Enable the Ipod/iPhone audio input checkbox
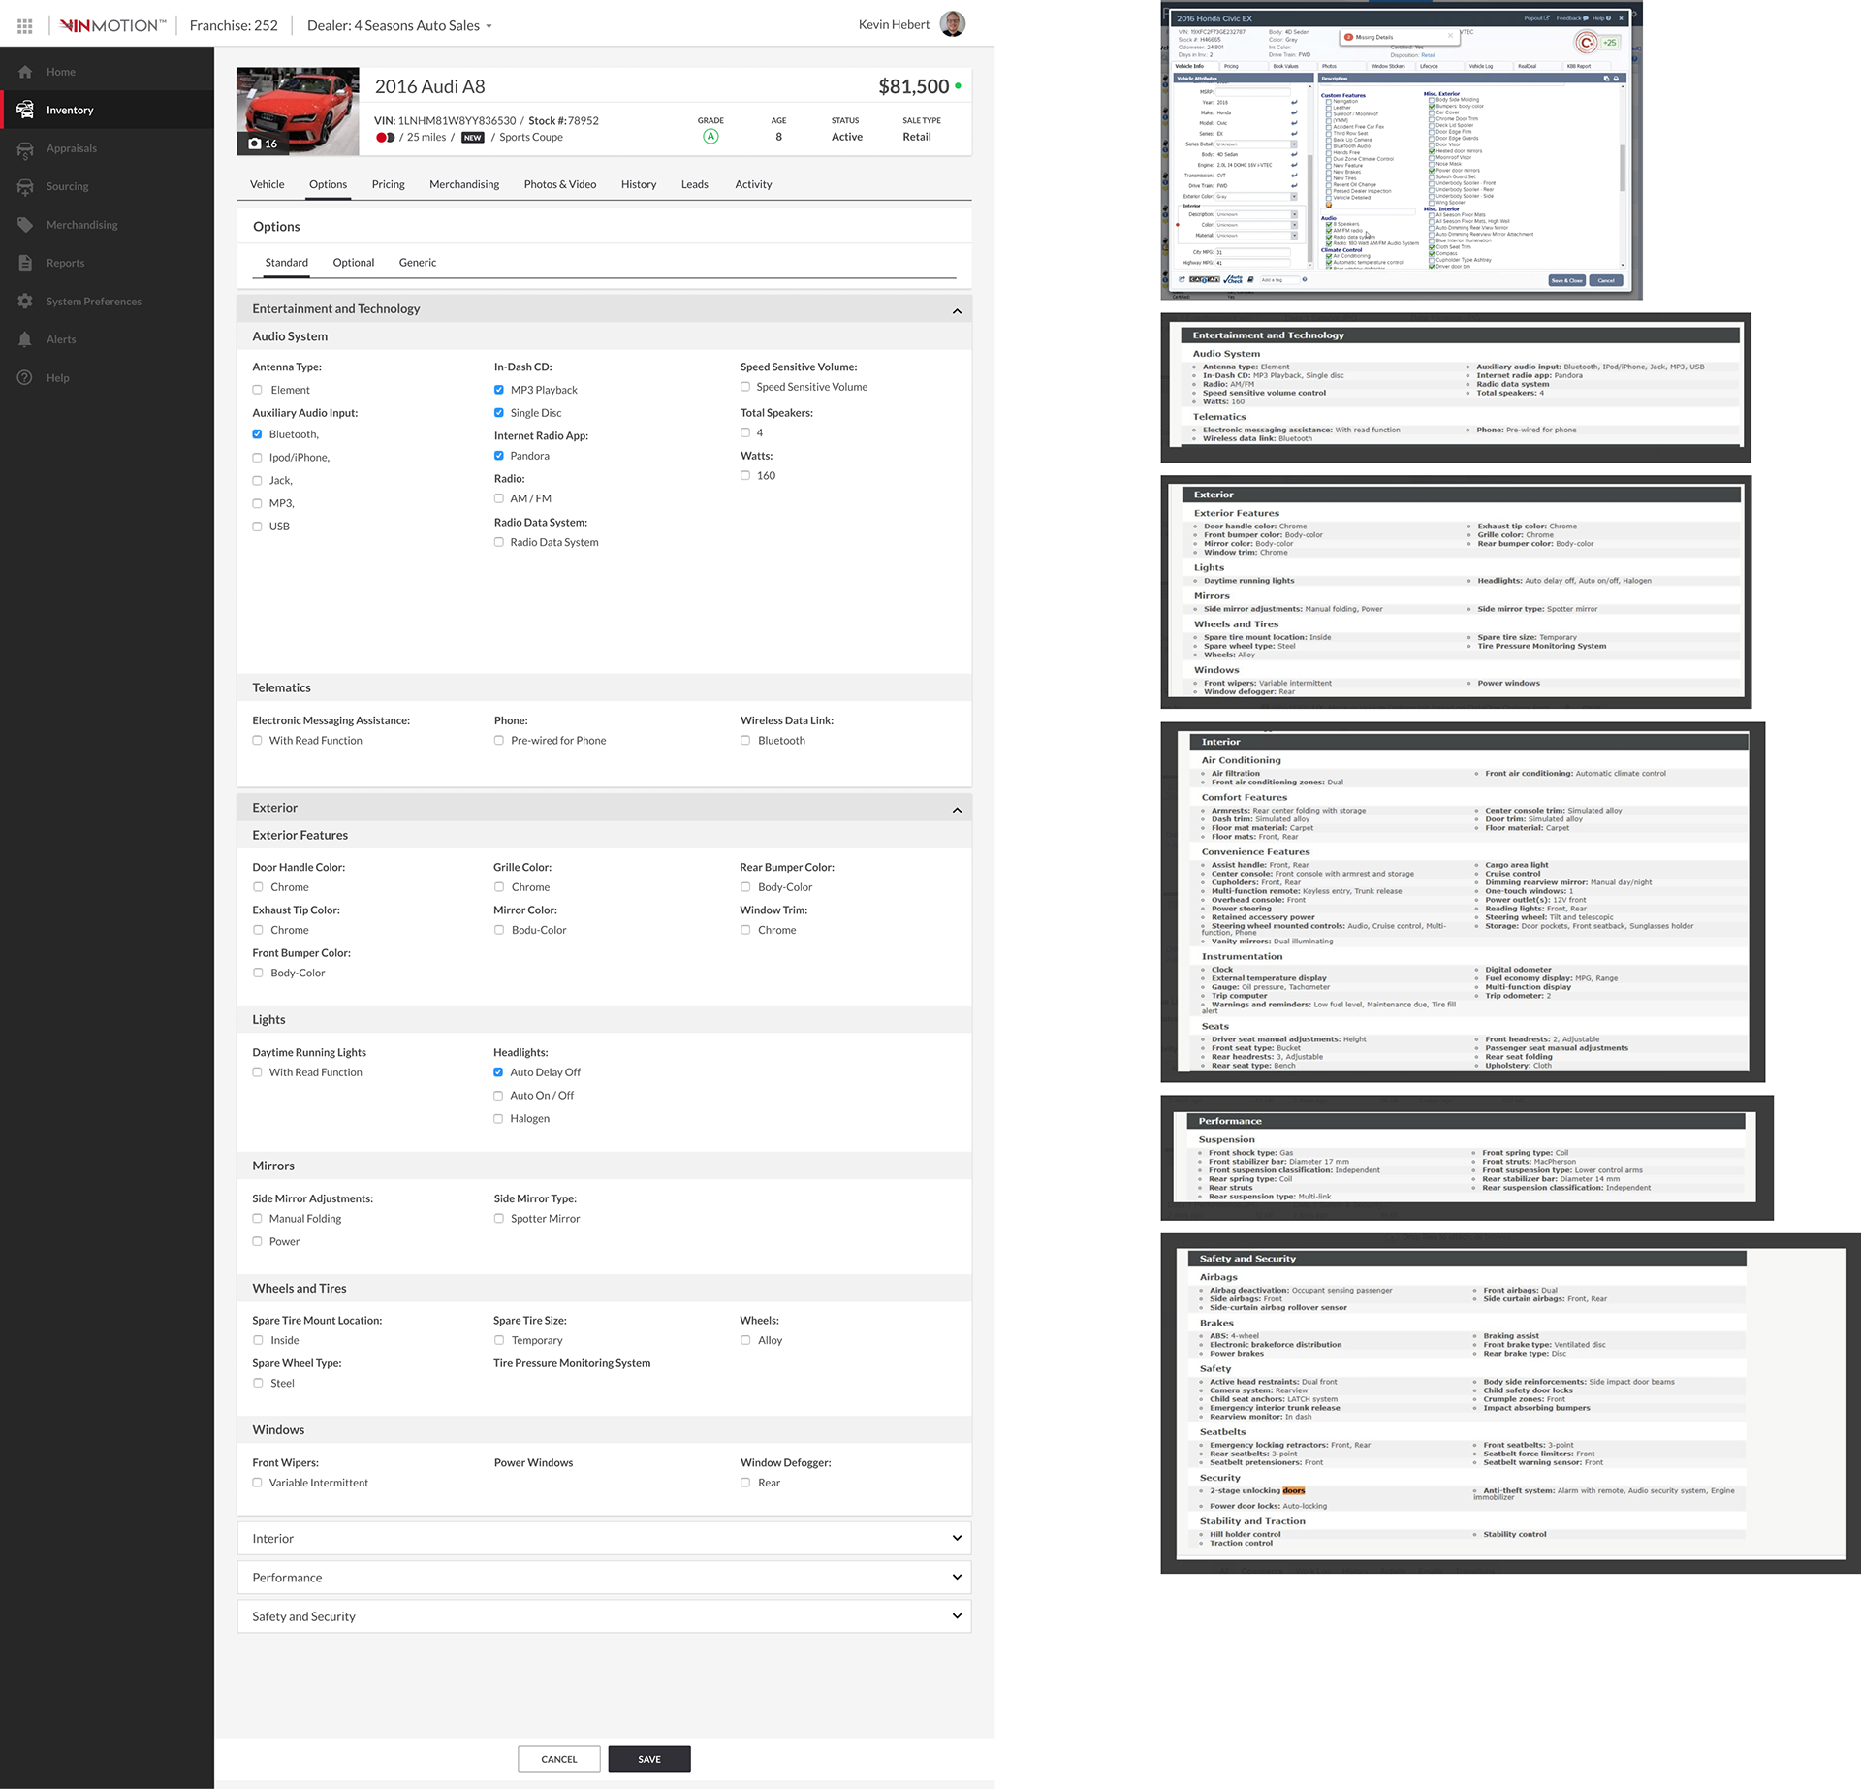 tap(257, 458)
